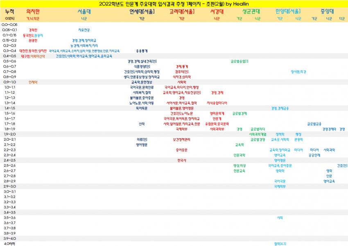Click the 한국사 cell under 고려대
The width and height of the screenshot is (348, 246).
pos(182,160)
